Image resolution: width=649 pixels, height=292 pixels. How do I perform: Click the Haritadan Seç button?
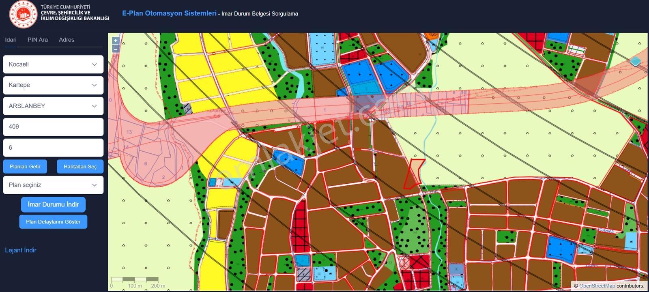point(80,167)
